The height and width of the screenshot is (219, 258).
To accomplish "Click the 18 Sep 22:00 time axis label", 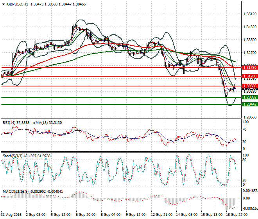I will point(236,215).
